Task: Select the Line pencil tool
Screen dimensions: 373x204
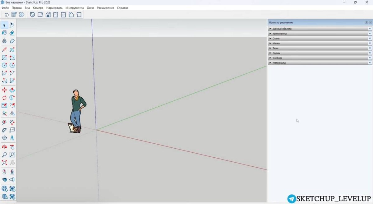Action: click(4, 50)
